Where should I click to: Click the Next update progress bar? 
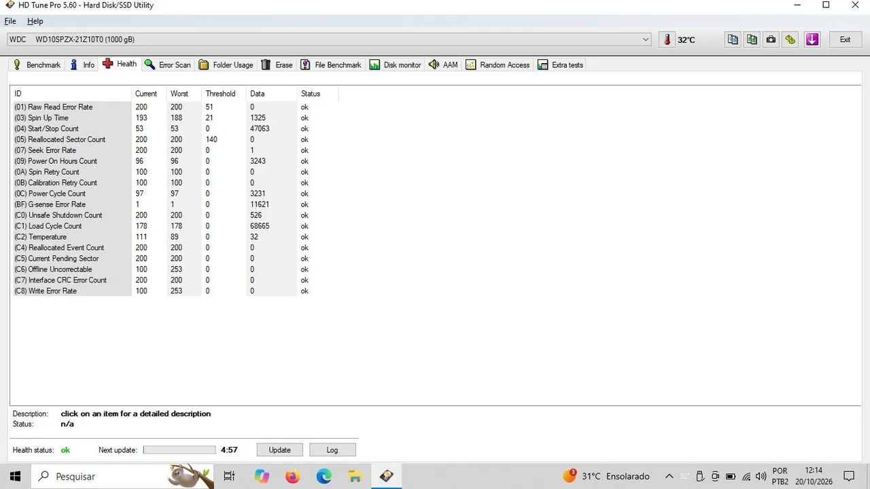pos(179,450)
